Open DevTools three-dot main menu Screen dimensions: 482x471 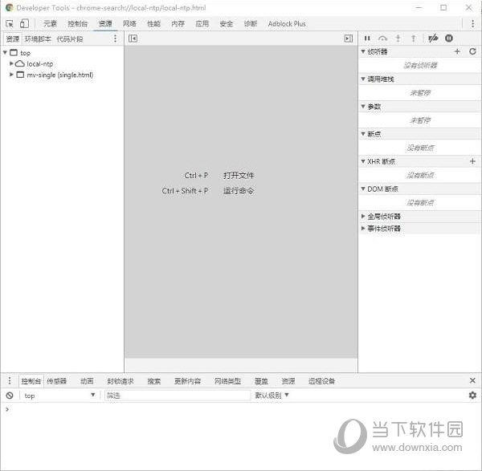(x=472, y=24)
